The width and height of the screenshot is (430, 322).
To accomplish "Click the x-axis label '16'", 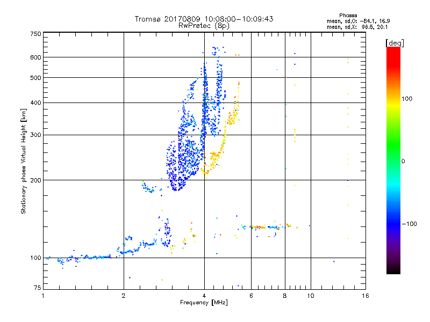I will (x=365, y=296).
